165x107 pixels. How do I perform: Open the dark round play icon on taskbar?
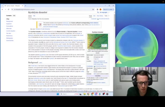[x=107, y=94]
